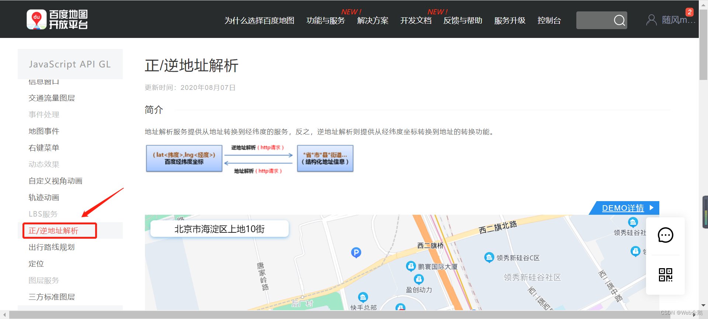Click the 北京市海淀区上地10街 address box
The width and height of the screenshot is (708, 319).
[219, 229]
